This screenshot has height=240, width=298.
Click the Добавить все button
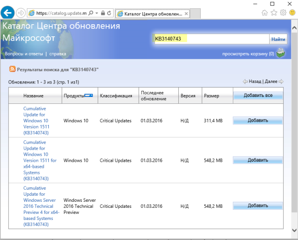click(x=258, y=95)
